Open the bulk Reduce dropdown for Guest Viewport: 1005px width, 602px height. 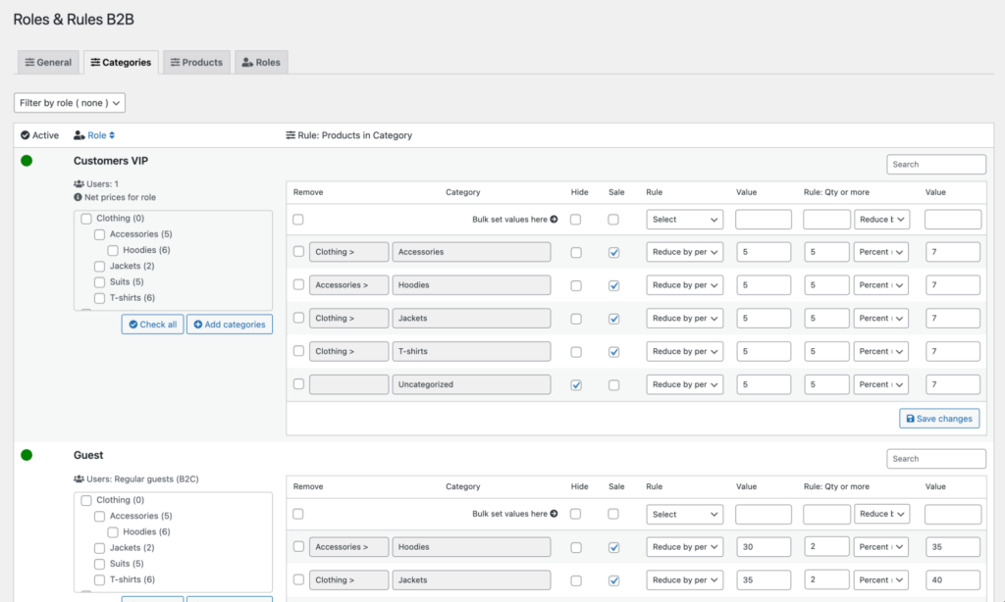click(881, 514)
